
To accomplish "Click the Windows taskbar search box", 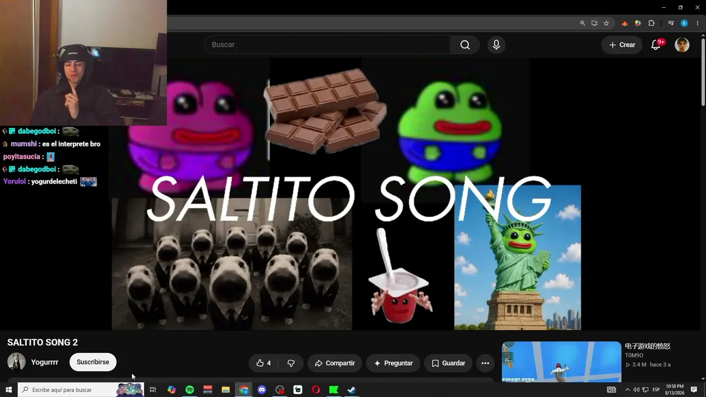I will coord(81,390).
